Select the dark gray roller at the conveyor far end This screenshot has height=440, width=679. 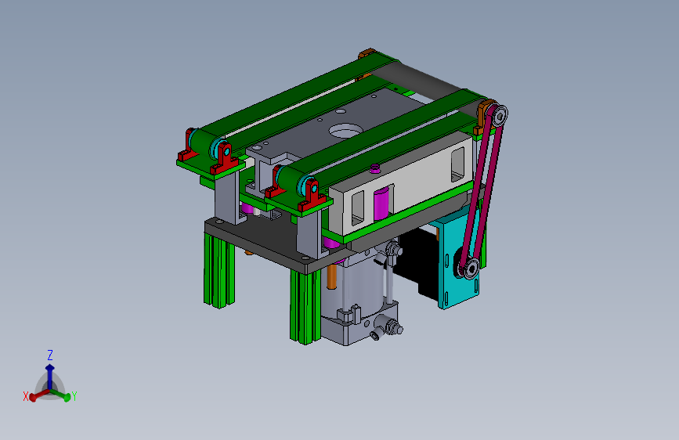[427, 82]
